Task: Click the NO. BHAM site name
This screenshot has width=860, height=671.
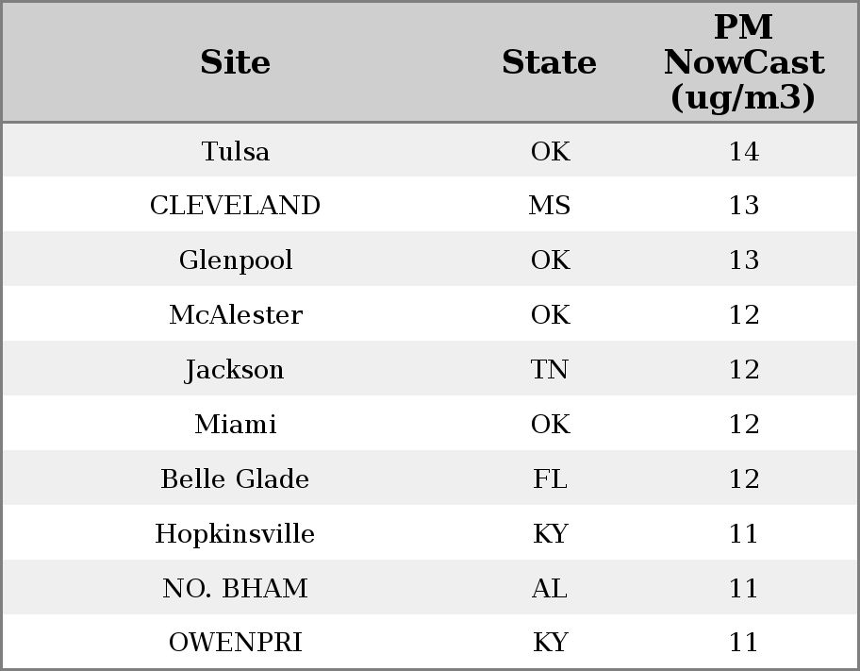Action: tap(236, 589)
